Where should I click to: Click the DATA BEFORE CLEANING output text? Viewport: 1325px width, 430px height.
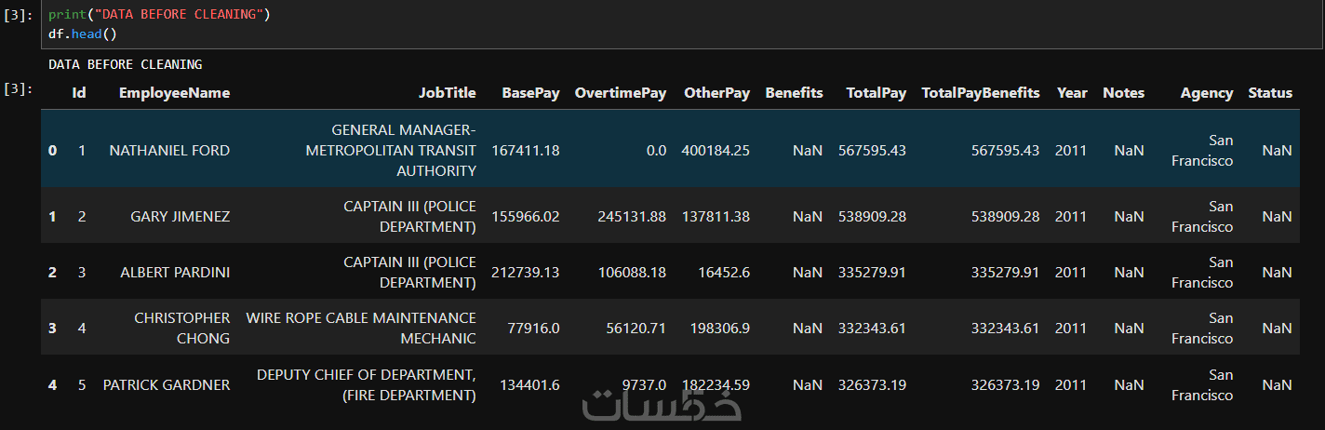tap(125, 65)
